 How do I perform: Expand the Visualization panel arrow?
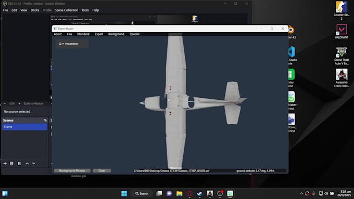pos(63,44)
